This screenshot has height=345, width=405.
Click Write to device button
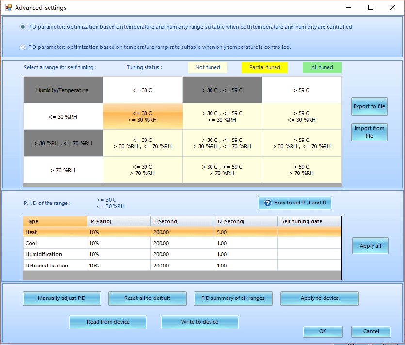199,322
